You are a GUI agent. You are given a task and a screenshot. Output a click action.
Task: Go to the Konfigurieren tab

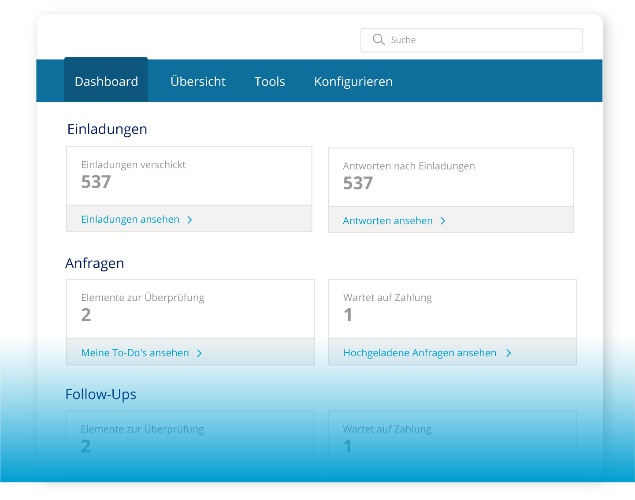coord(353,81)
